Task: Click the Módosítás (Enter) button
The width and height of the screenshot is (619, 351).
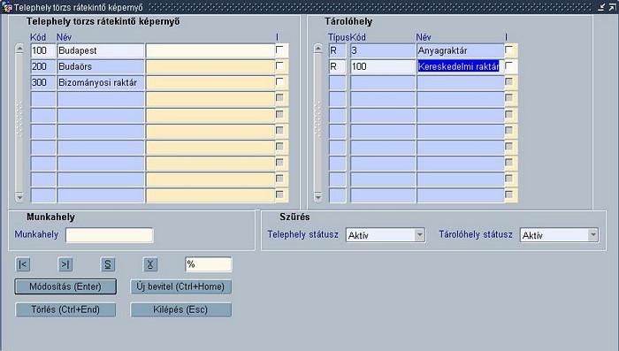Action: point(65,286)
